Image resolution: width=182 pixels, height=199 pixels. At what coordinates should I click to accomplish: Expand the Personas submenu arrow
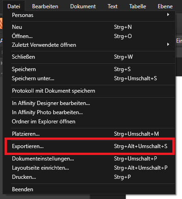pyautogui.click(x=168, y=15)
